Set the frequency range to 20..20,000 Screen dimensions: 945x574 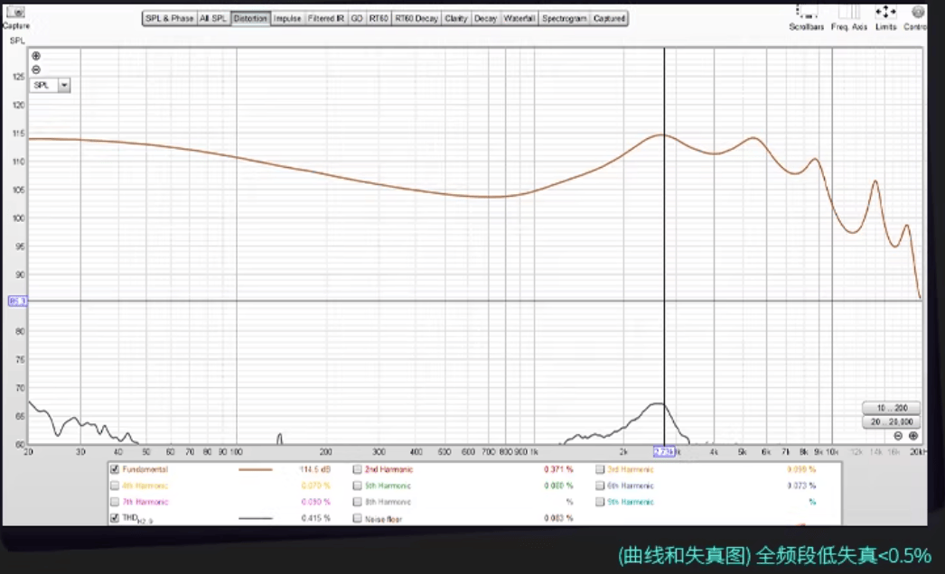click(x=892, y=421)
